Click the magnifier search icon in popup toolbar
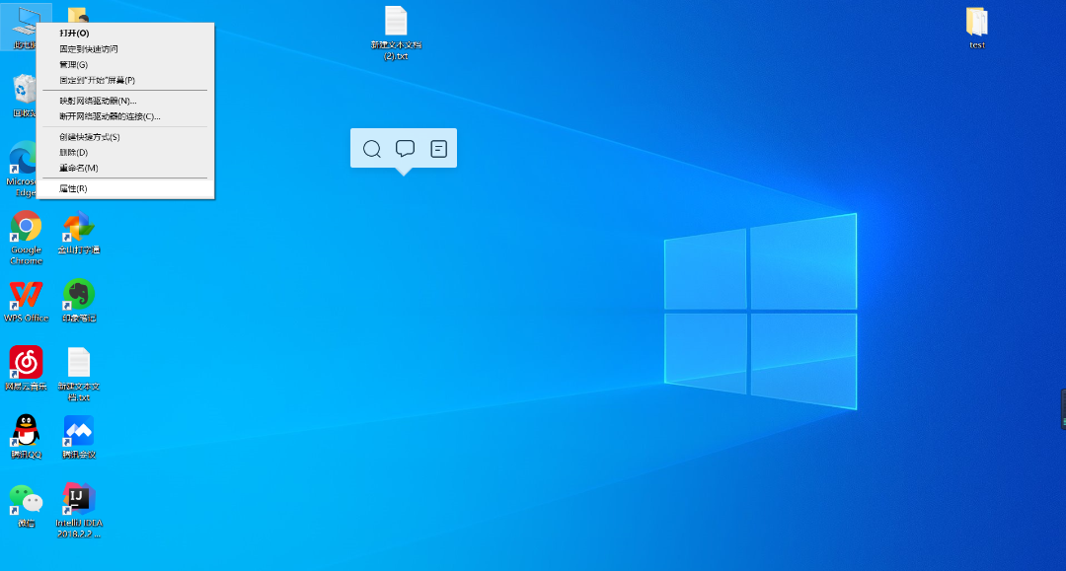This screenshot has width=1066, height=571. point(372,149)
